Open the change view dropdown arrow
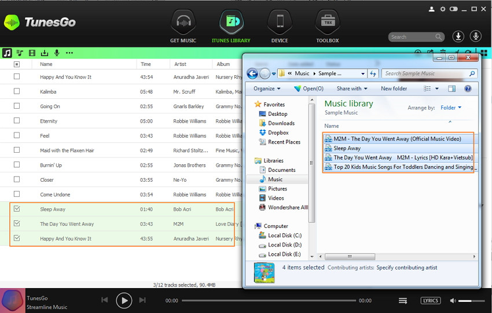Screen dimensions: 492x313 pos(437,89)
